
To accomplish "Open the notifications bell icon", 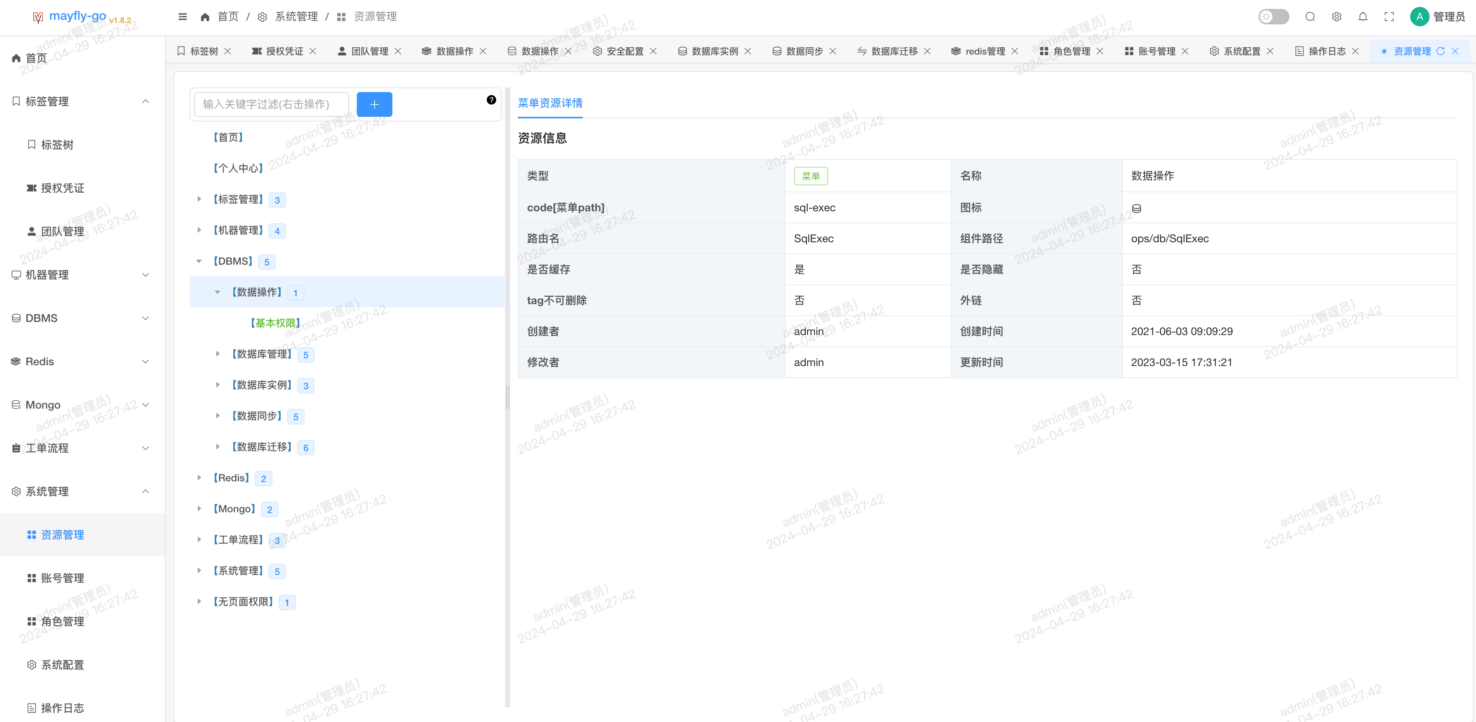I will coord(1363,17).
